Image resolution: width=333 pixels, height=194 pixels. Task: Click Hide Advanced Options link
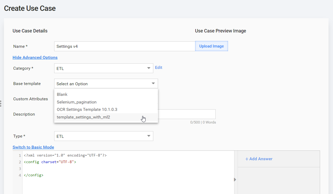[35, 57]
